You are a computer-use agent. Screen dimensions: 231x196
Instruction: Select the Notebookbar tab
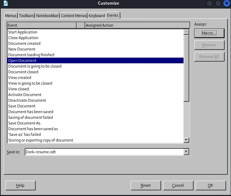click(x=47, y=16)
